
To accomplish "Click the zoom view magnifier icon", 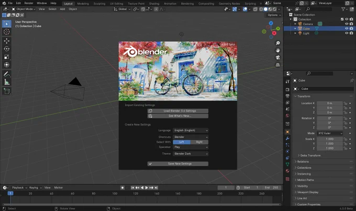I will point(277,43).
